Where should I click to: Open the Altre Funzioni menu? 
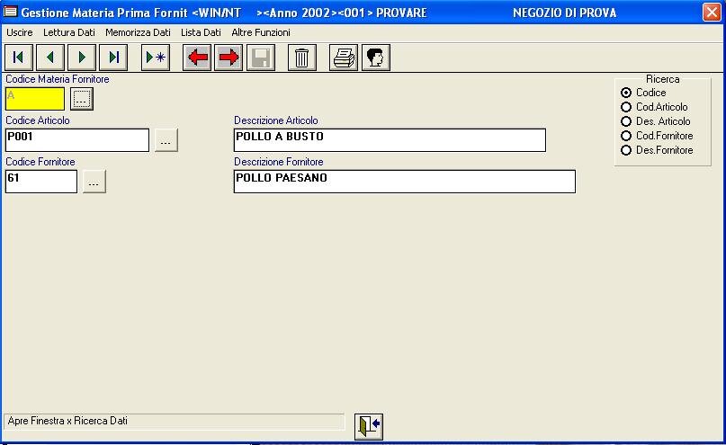tap(261, 32)
